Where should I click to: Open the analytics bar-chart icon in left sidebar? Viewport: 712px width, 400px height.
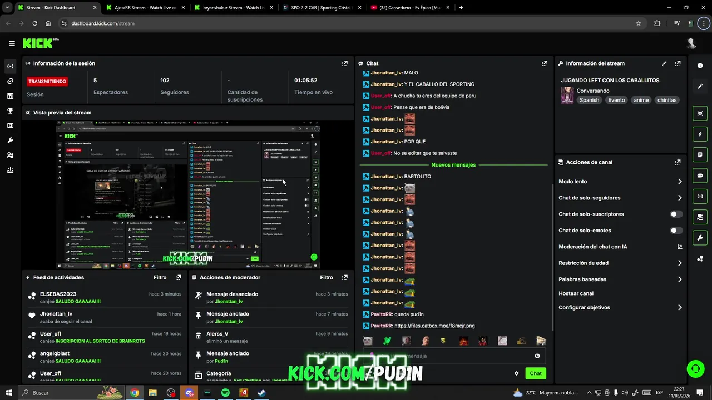coord(10,96)
